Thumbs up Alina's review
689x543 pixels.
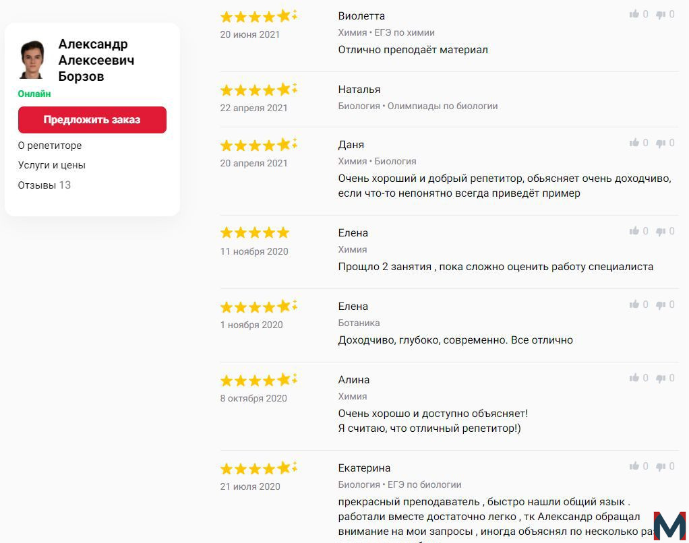tap(634, 377)
